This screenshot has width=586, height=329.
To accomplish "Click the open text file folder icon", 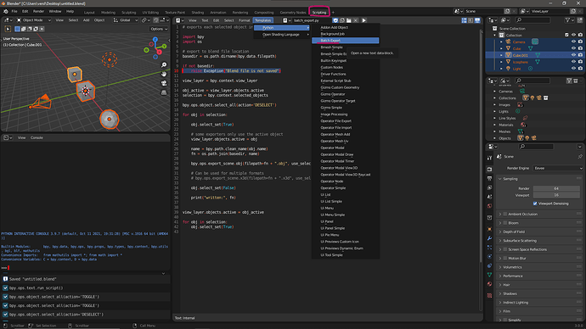I will (349, 20).
